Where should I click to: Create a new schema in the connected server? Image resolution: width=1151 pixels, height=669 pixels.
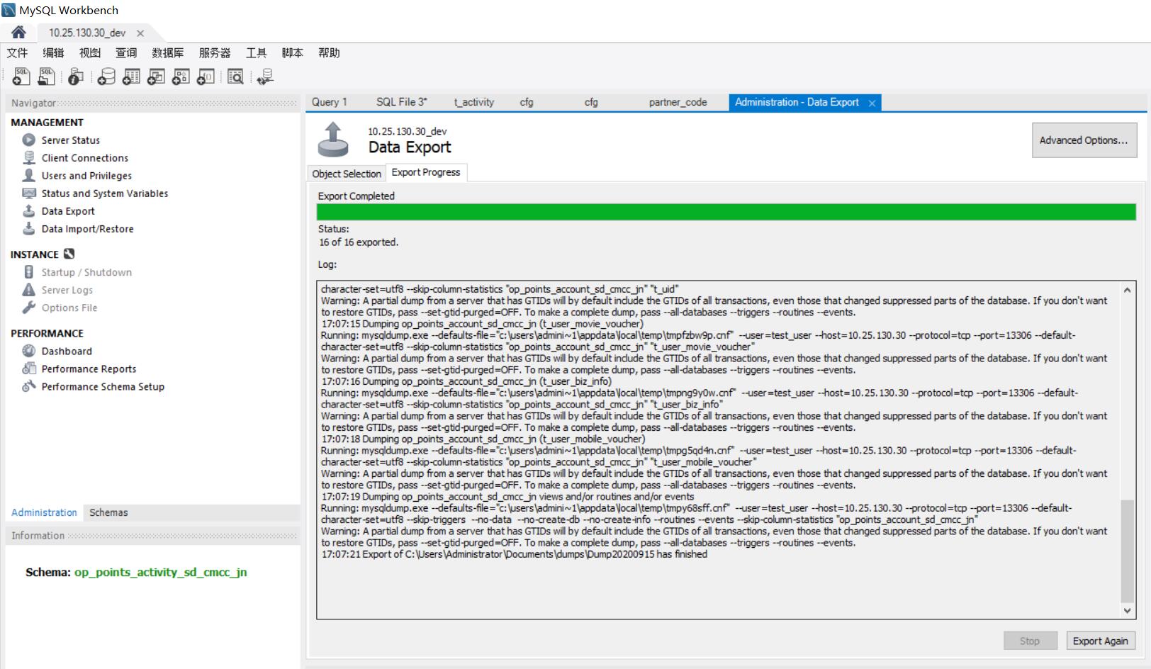coord(105,77)
